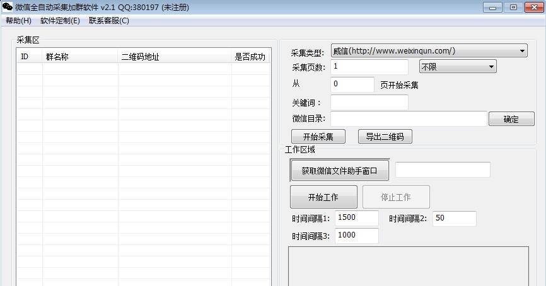This screenshot has width=546, height=286.
Task: Click the ID column header
Action: [30, 57]
